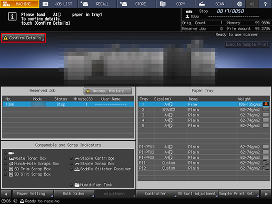Select tray 3 Plain row
Image resolution: width=272 pixels, height=204 pixels.
point(204,115)
